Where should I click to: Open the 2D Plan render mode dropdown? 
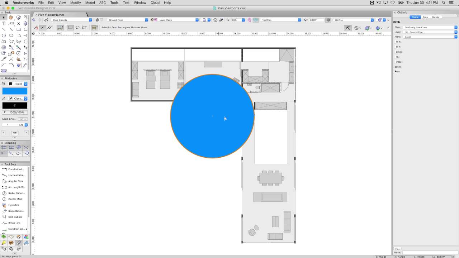354,20
